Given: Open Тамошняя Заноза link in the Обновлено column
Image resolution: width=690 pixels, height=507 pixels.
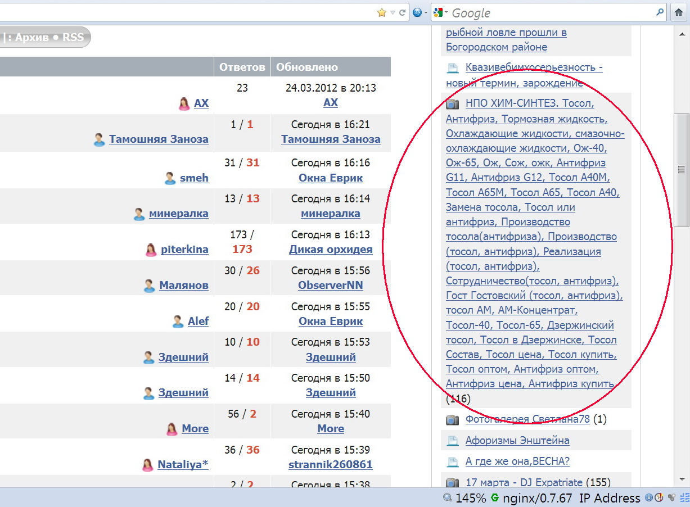Looking at the screenshot, I should tap(331, 139).
